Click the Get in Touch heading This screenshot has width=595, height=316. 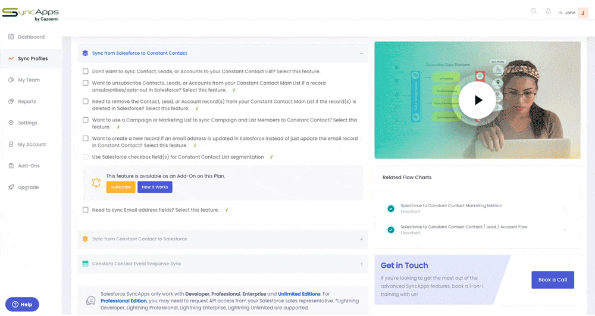coord(404,265)
